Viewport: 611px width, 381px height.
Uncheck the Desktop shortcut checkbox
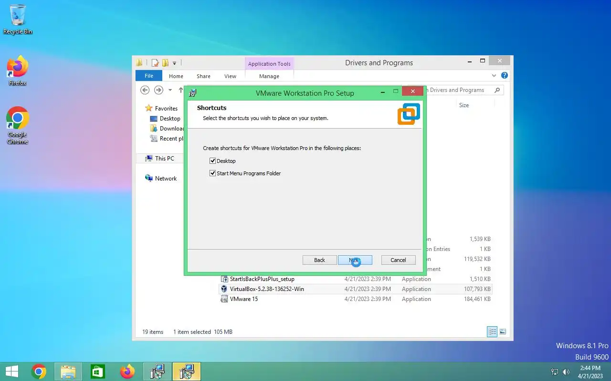[x=213, y=161]
